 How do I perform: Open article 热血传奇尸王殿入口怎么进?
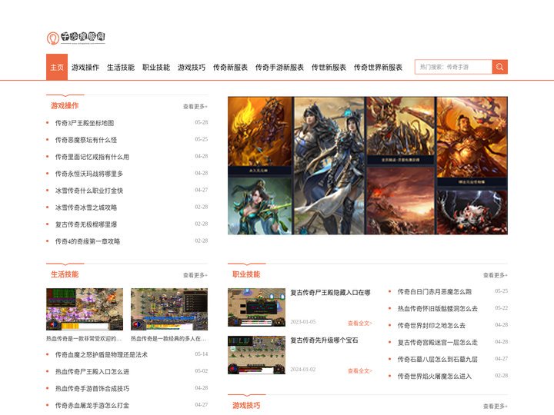[x=92, y=372]
